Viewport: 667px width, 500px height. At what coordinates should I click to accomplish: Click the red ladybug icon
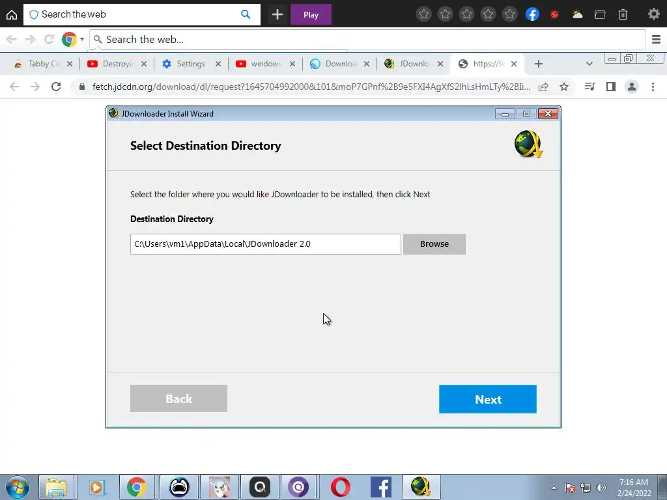(x=554, y=14)
